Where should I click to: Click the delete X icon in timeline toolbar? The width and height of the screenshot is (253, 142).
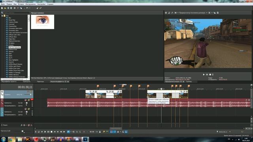(x=84, y=132)
